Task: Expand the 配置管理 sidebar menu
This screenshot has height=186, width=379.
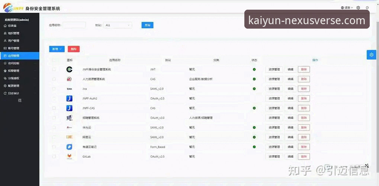Action: click(x=20, y=86)
